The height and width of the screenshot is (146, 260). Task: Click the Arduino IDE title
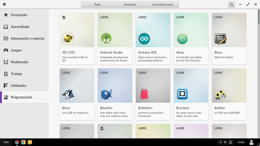click(x=147, y=52)
